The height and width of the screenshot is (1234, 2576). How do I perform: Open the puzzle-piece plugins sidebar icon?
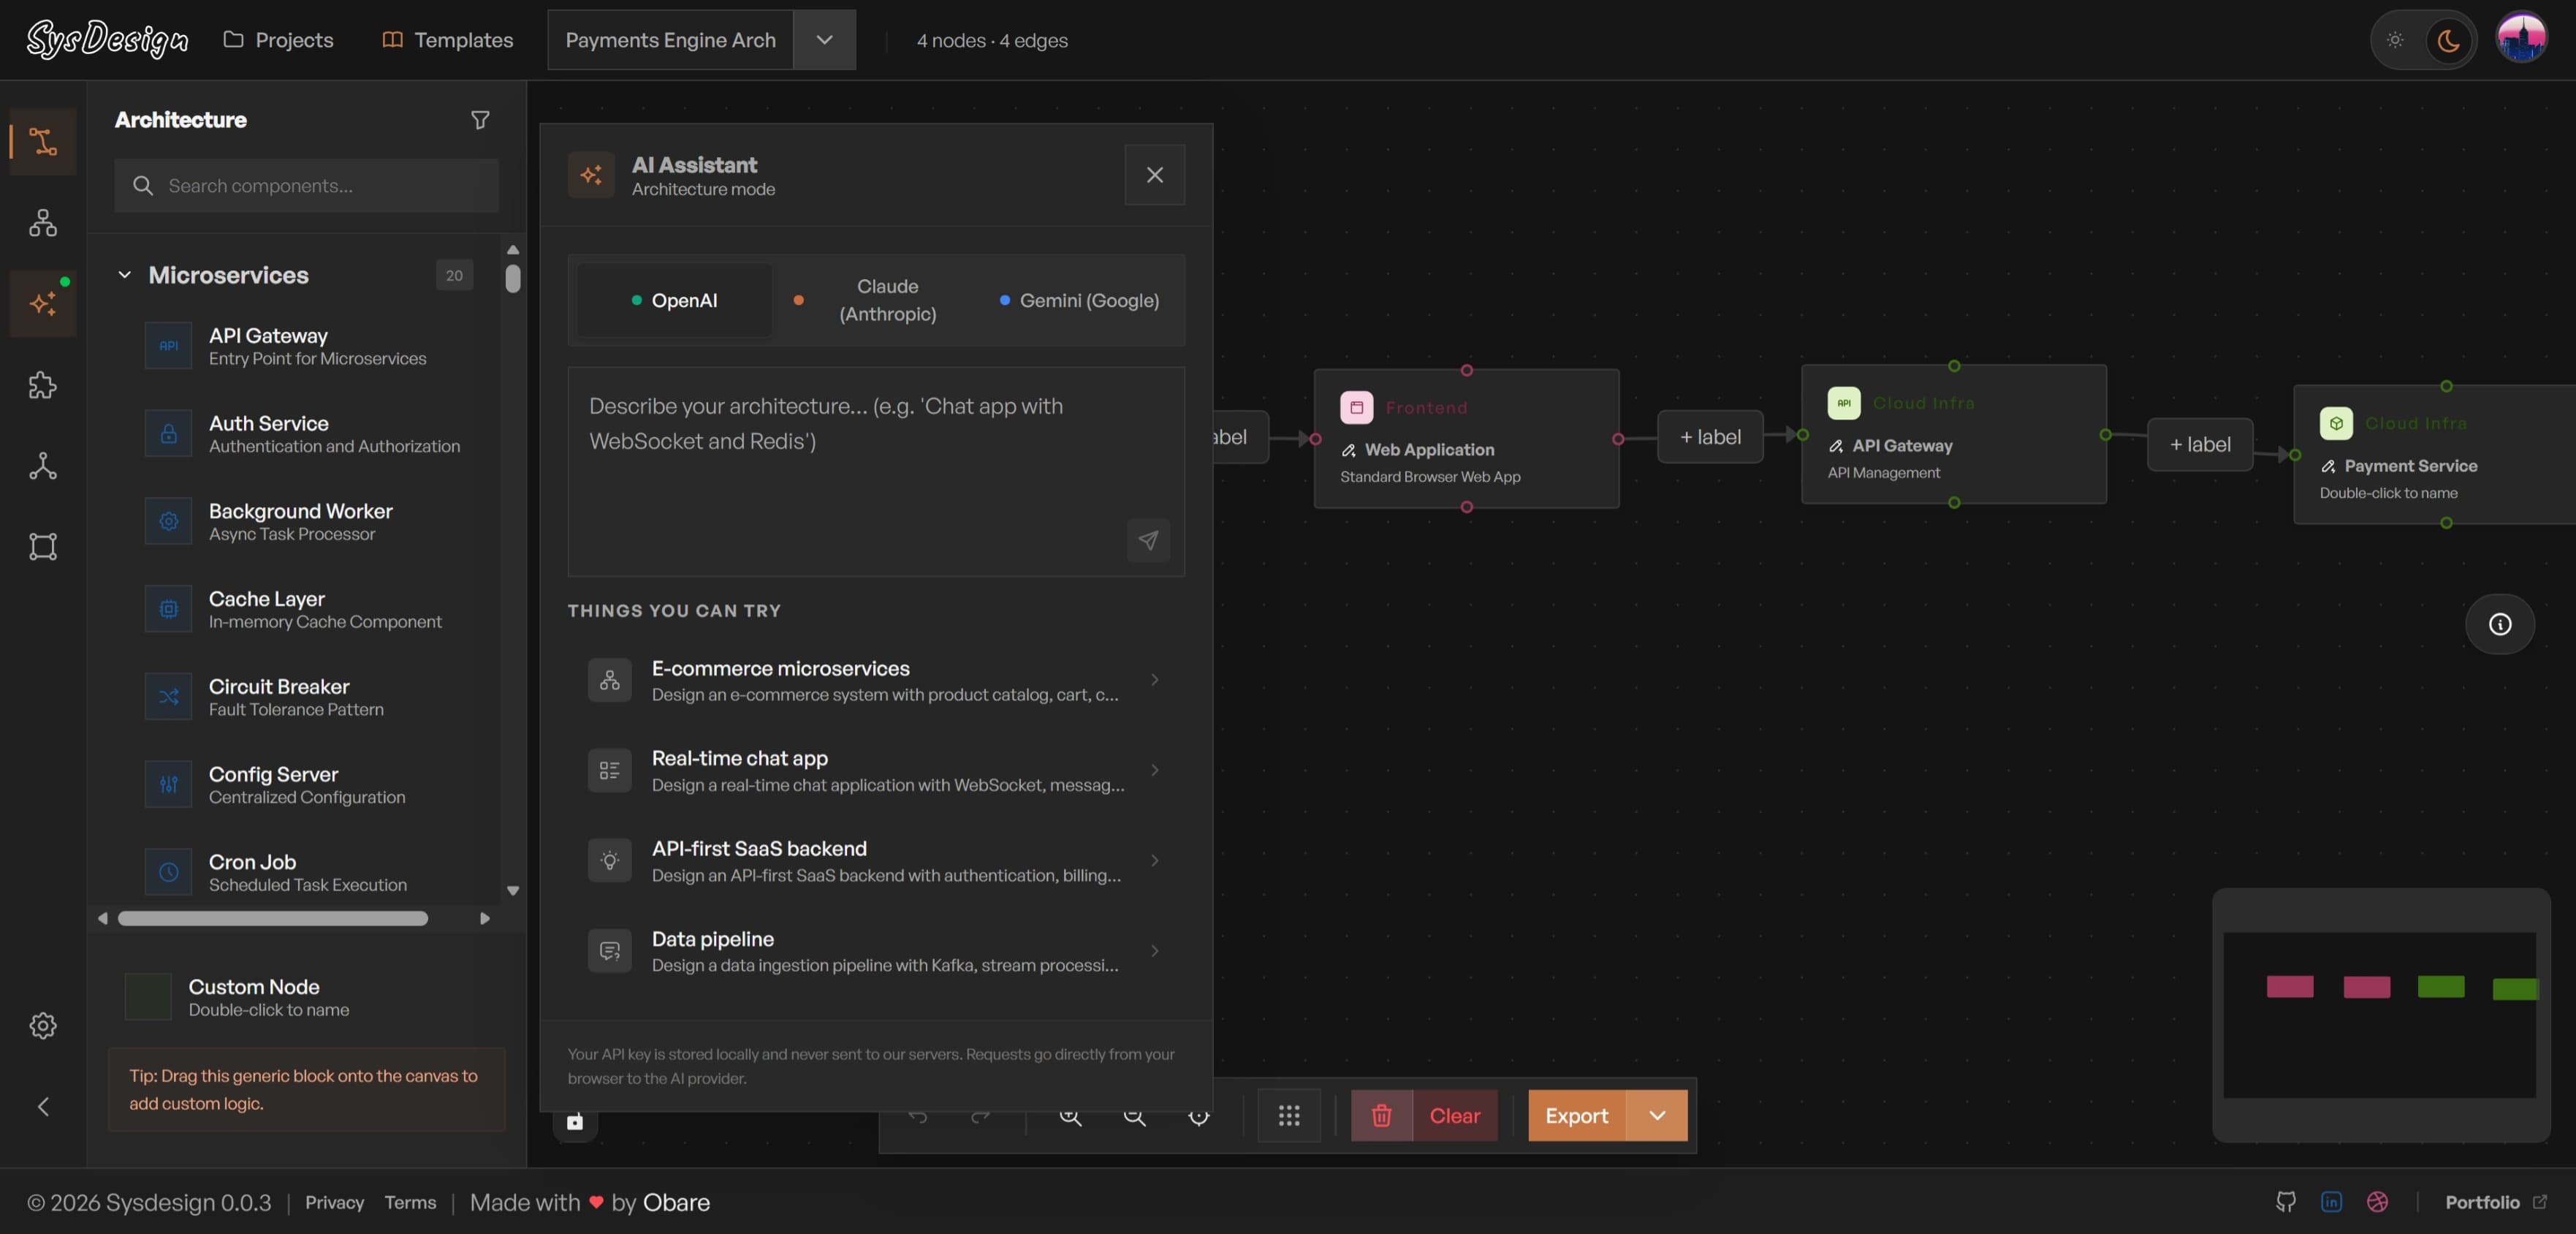[x=43, y=385]
